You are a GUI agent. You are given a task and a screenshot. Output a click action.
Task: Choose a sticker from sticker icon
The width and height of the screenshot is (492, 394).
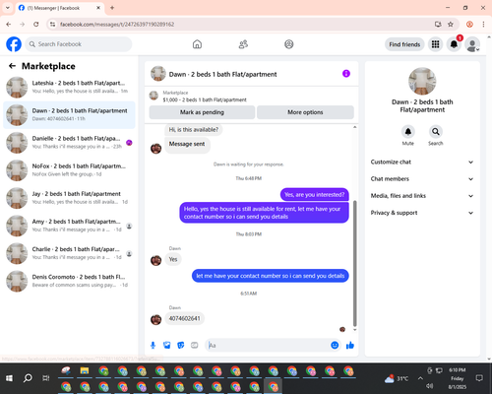181,345
